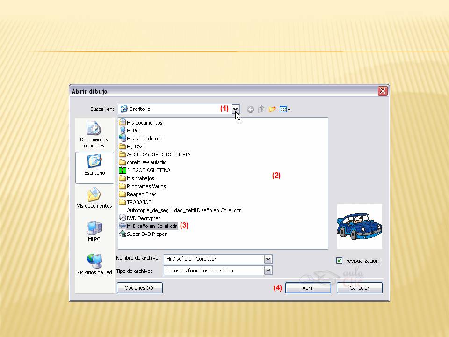Select the My DSC folder
This screenshot has height=337, width=449.
(x=132, y=147)
